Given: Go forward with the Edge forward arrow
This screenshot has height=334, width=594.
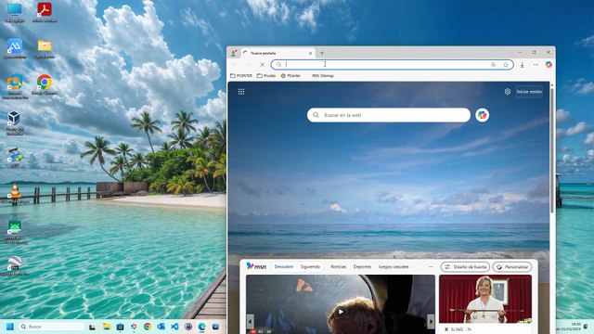Looking at the screenshot, I should tap(249, 65).
